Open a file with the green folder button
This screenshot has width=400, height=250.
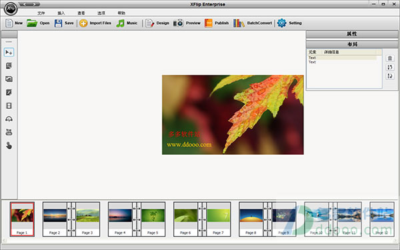coord(38,23)
